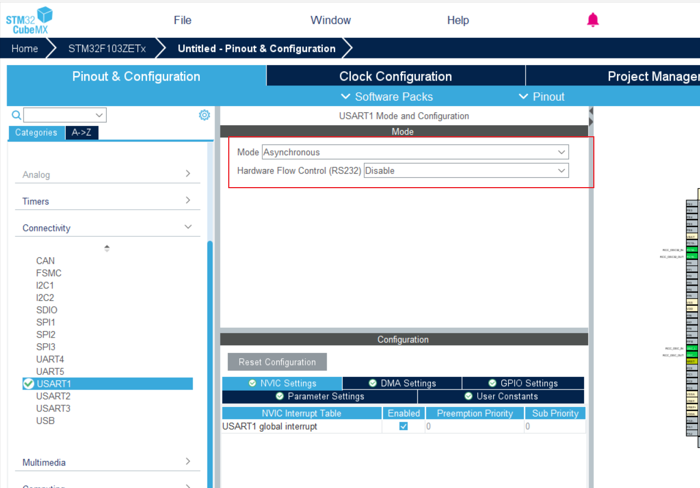Viewport: 700px width, 488px height.
Task: Open the peripheral search combo box
Action: click(x=65, y=115)
